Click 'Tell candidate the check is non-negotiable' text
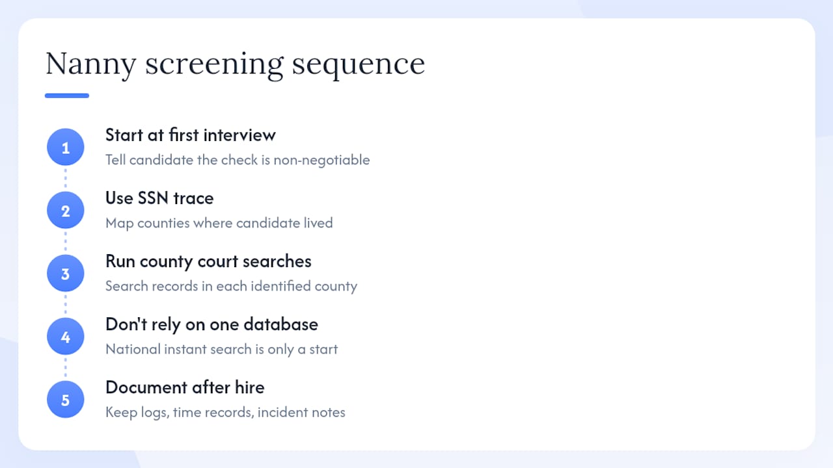 click(x=238, y=160)
